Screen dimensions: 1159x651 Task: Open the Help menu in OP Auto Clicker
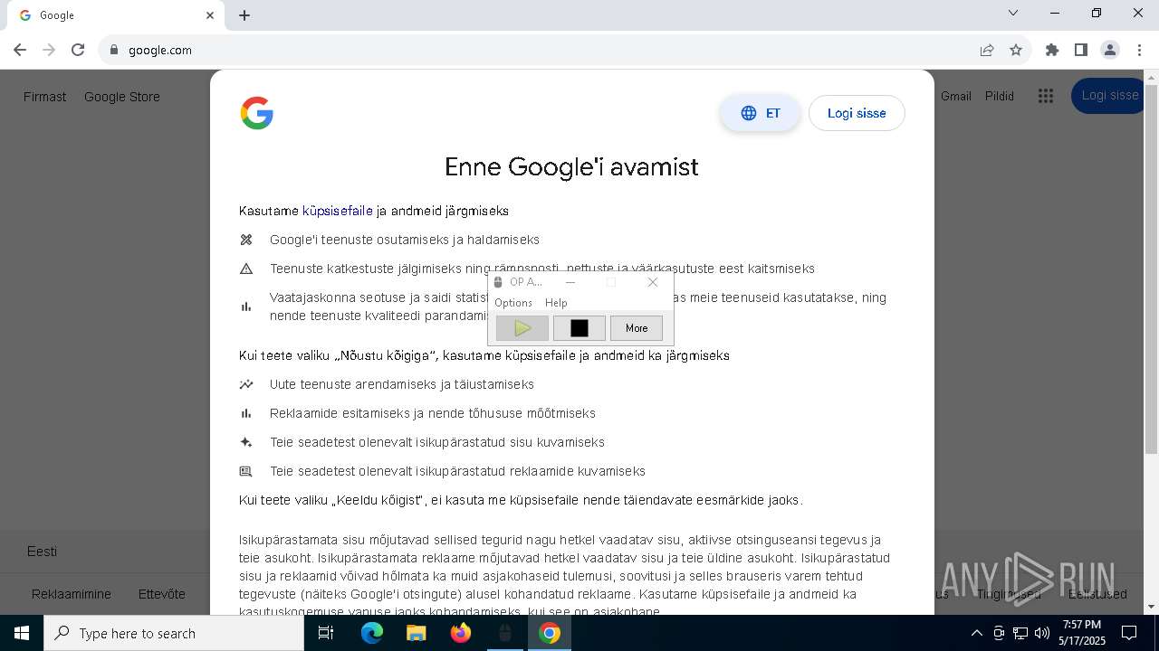556,303
